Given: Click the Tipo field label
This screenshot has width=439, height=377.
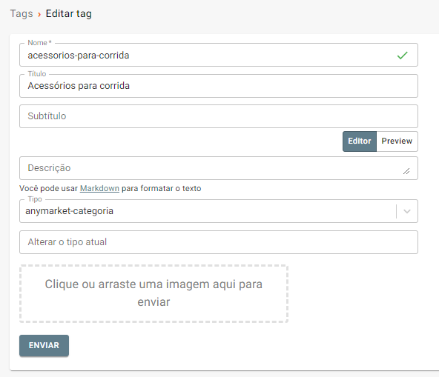Looking at the screenshot, I should (35, 199).
